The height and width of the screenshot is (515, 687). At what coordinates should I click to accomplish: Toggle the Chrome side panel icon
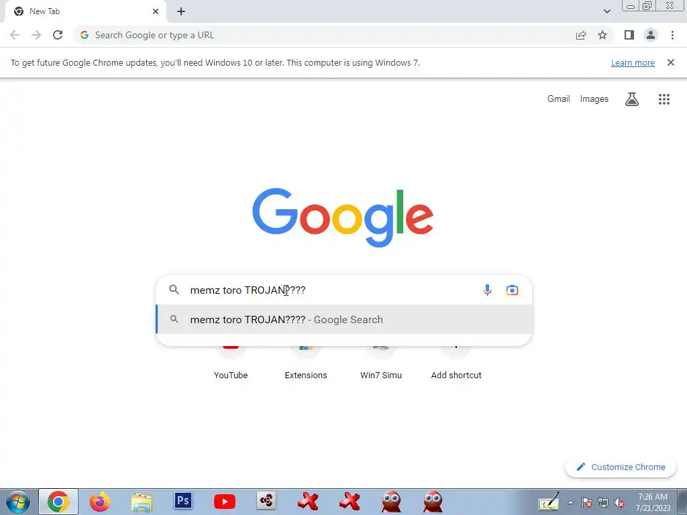click(x=629, y=35)
